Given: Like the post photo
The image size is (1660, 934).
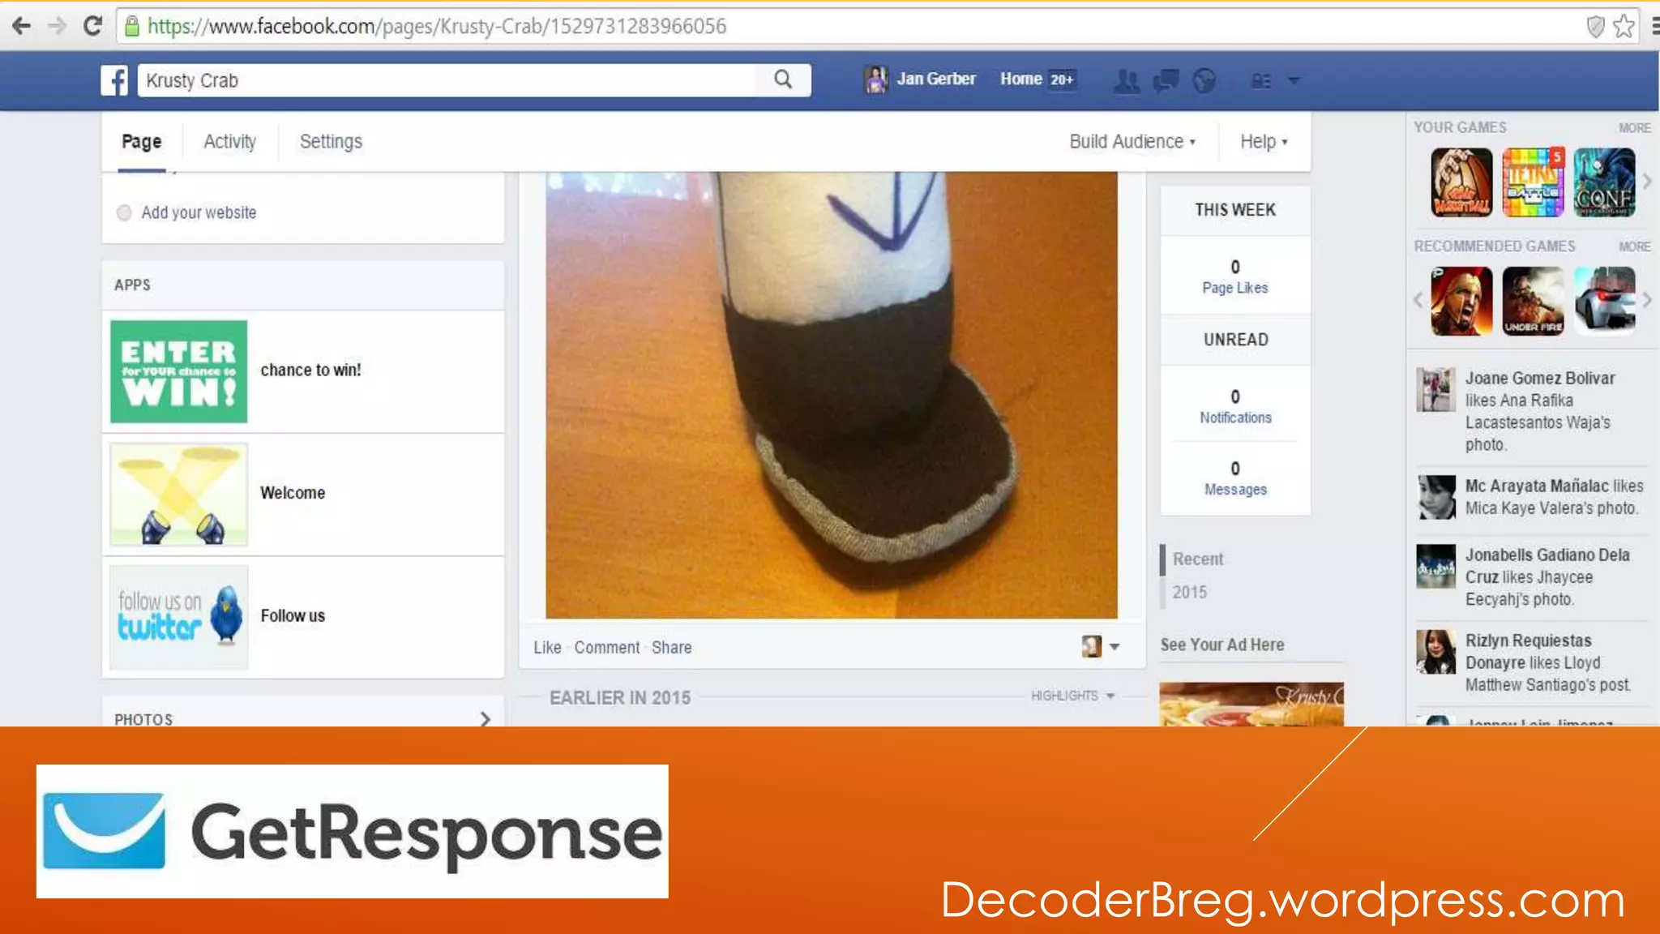Looking at the screenshot, I should (x=547, y=648).
